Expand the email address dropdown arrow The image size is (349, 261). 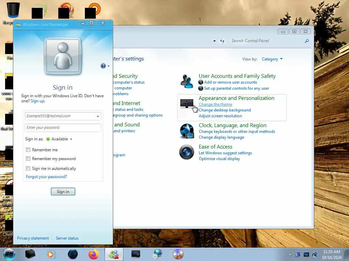tap(98, 116)
